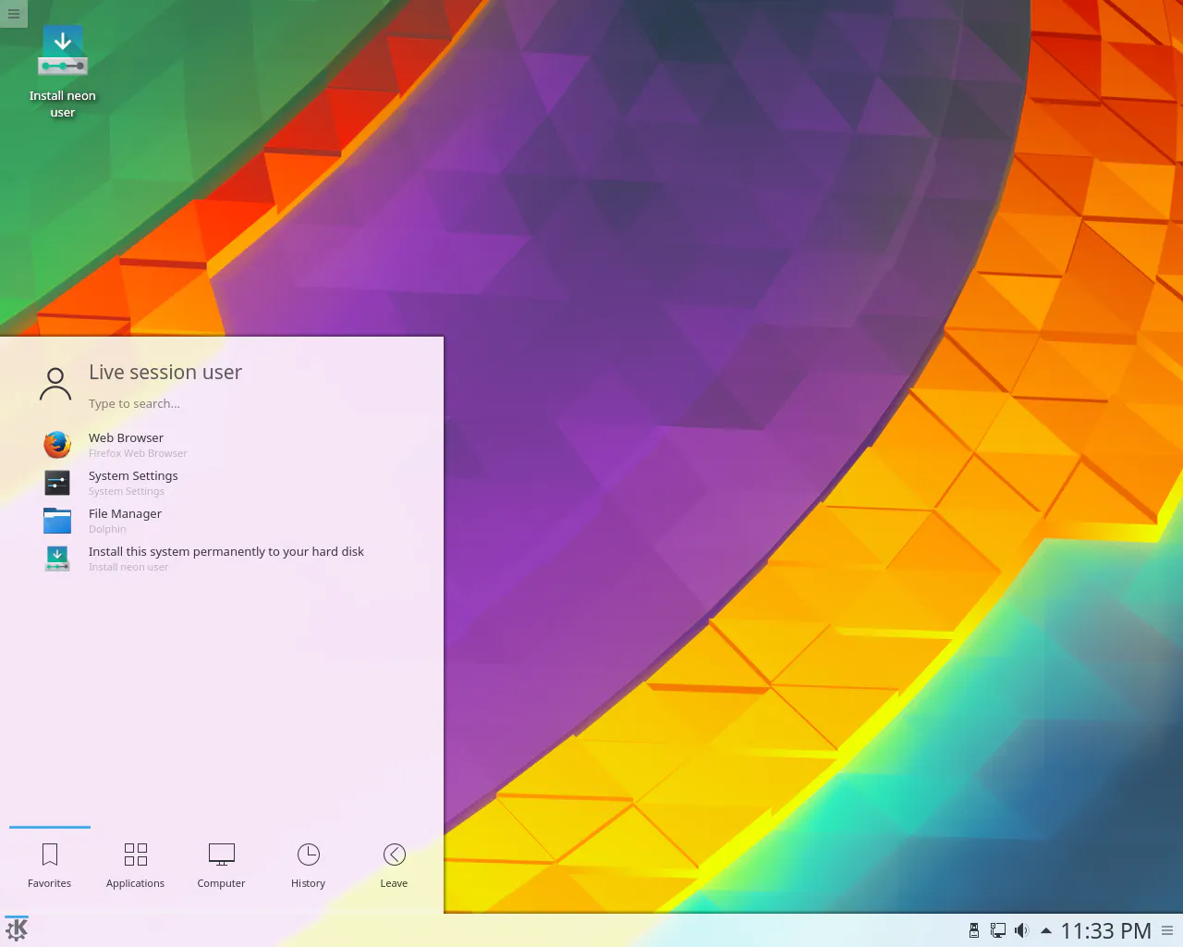Select the File Manager entry text
This screenshot has height=947, width=1183.
pos(125,514)
